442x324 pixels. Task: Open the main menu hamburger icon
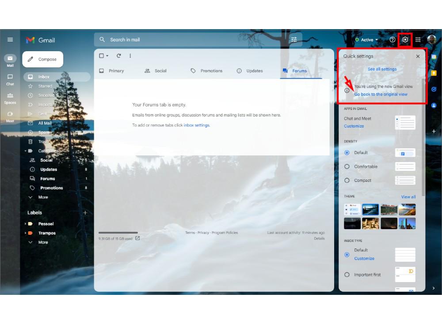click(10, 40)
